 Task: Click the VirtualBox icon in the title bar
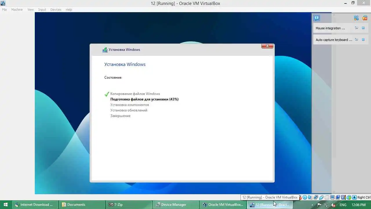coord(3,3)
